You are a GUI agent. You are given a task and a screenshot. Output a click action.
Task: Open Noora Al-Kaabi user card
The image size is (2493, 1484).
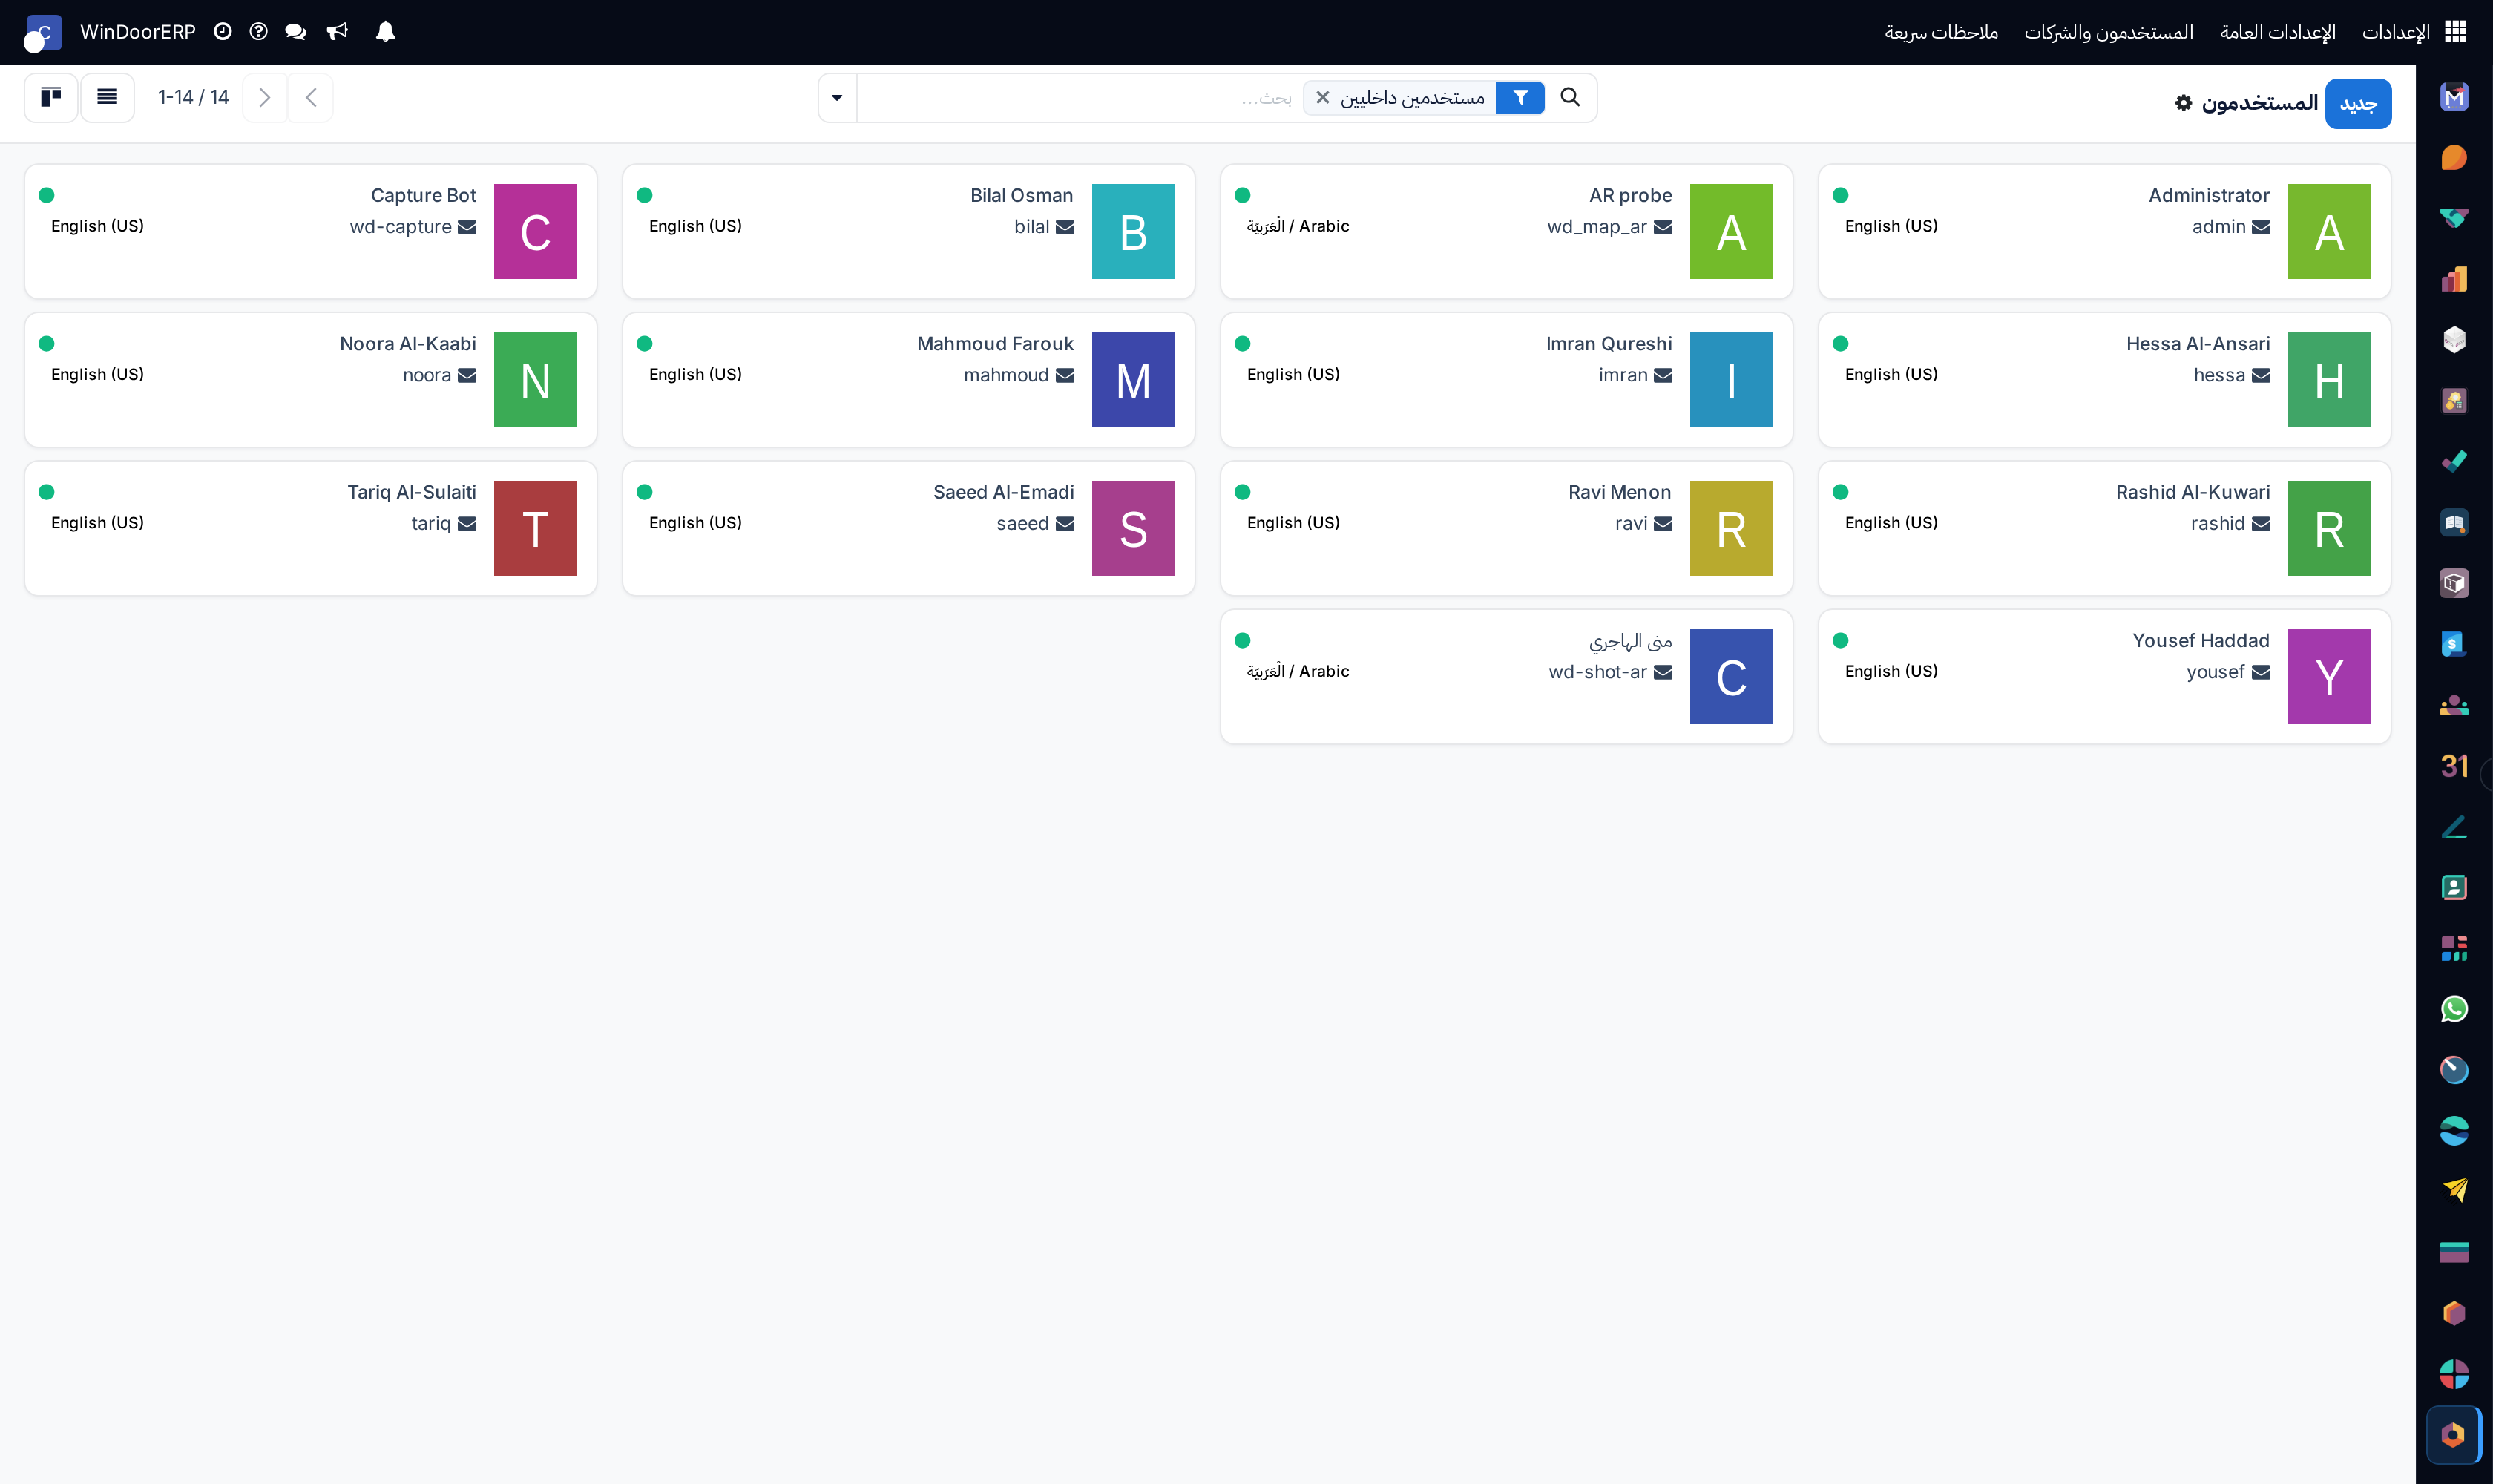310,380
